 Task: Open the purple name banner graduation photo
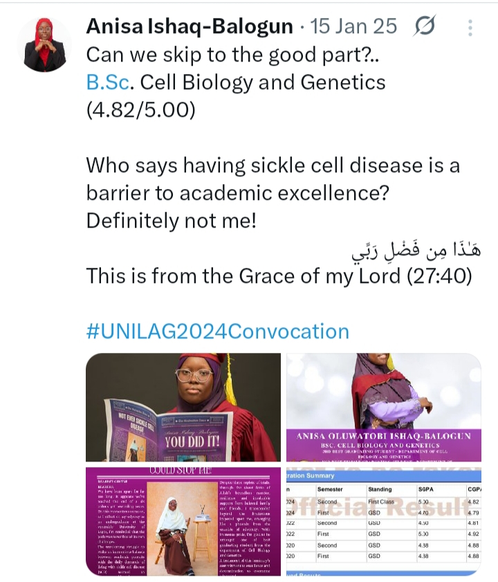[384, 407]
